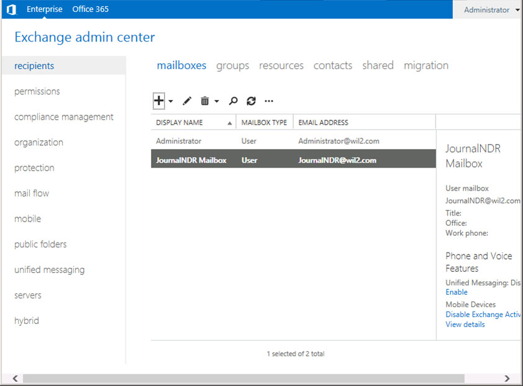Click the Delete trash can icon
The height and width of the screenshot is (386, 523).
[205, 101]
